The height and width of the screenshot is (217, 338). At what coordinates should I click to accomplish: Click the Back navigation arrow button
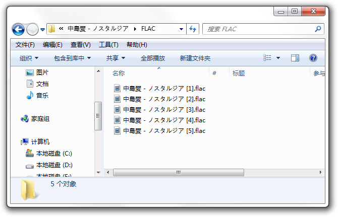point(18,29)
